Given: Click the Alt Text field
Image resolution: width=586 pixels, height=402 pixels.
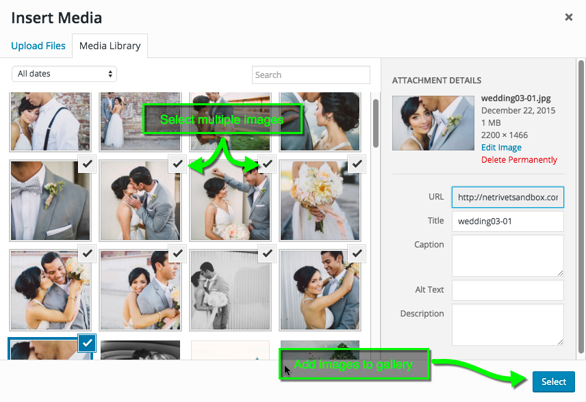Looking at the screenshot, I should pos(507,290).
